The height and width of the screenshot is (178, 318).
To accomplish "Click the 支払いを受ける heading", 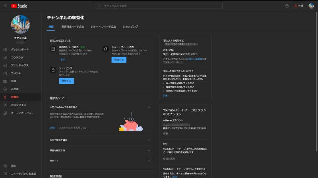I will tap(174, 41).
